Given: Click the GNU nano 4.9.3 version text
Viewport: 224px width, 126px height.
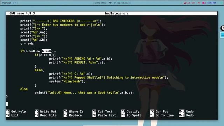Looking at the screenshot, I should 22,13.
